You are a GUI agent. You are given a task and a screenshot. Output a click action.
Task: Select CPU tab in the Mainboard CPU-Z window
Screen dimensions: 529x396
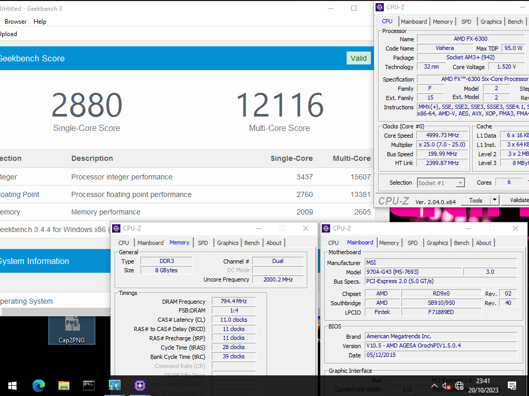pos(333,243)
